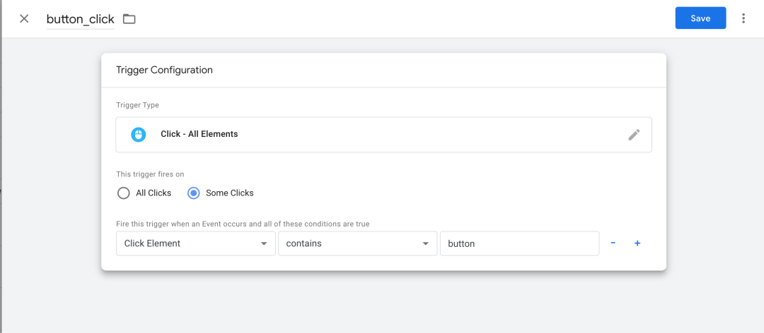
Task: Open the three-dot more options menu
Action: pos(743,18)
